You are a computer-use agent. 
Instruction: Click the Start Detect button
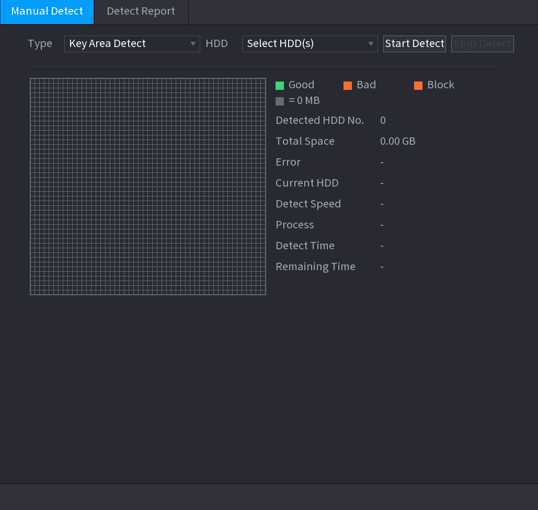tap(415, 44)
